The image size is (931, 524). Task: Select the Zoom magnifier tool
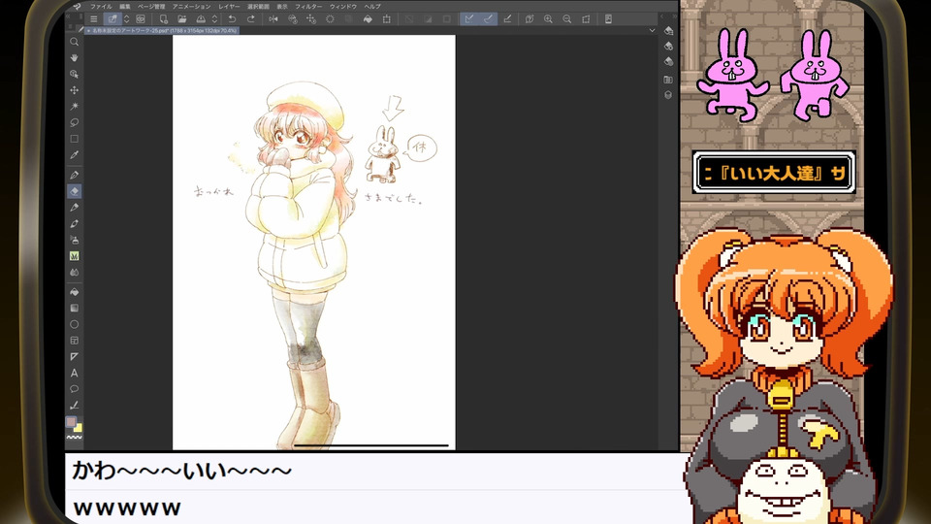75,42
